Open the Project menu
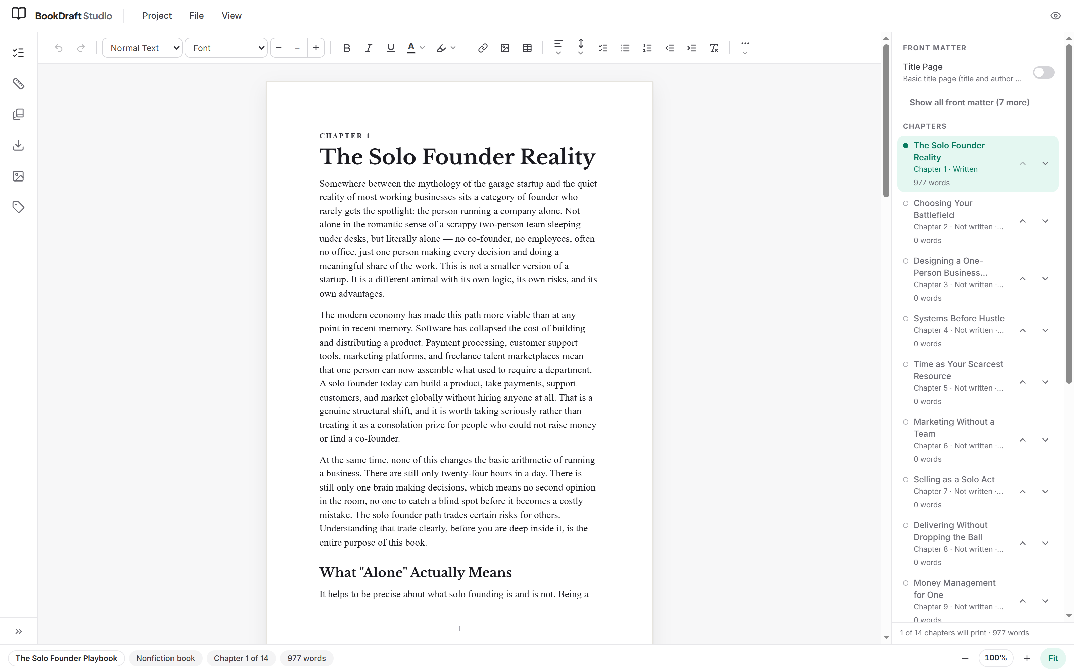The height and width of the screenshot is (671, 1074). point(157,16)
